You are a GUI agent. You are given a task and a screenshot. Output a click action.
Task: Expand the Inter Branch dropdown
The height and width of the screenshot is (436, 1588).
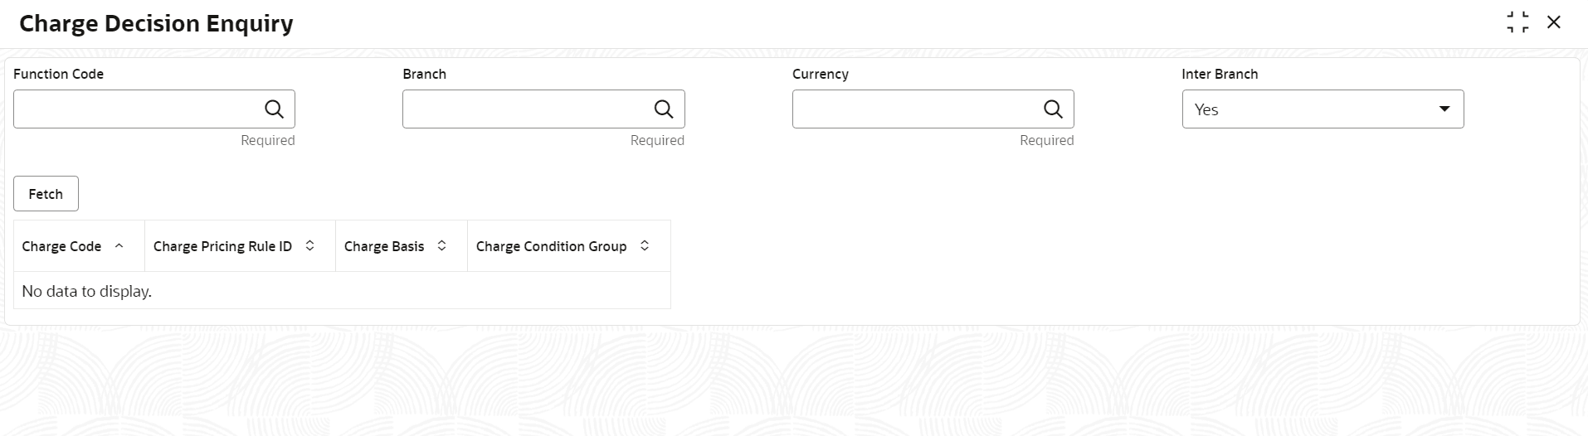click(x=1444, y=109)
